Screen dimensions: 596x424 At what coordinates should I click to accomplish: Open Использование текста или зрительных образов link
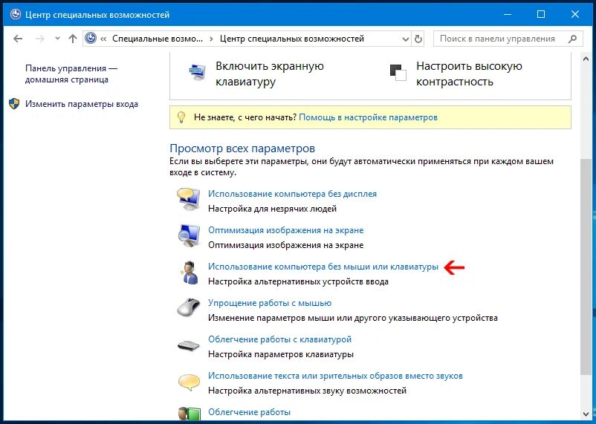(335, 376)
